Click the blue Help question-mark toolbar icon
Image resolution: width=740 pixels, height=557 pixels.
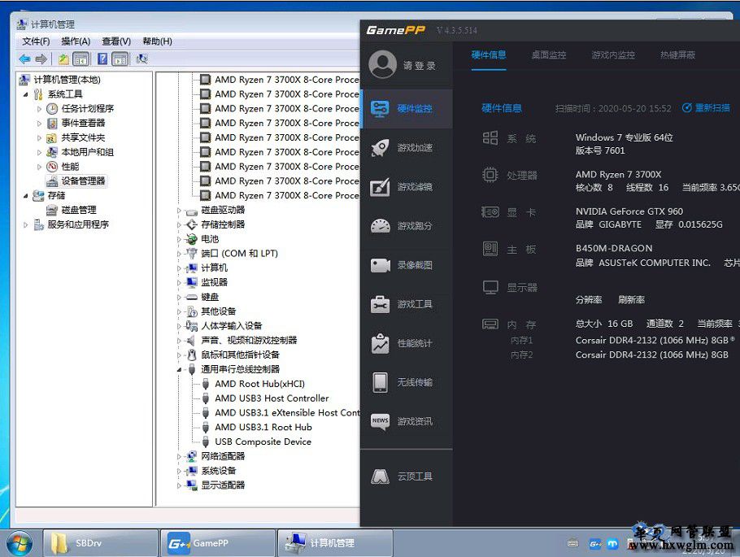pos(102,59)
